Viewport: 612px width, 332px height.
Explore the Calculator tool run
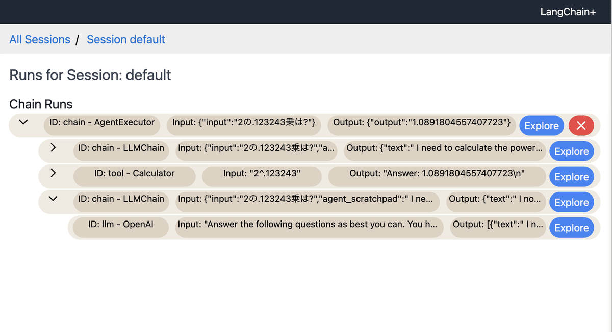click(x=572, y=177)
